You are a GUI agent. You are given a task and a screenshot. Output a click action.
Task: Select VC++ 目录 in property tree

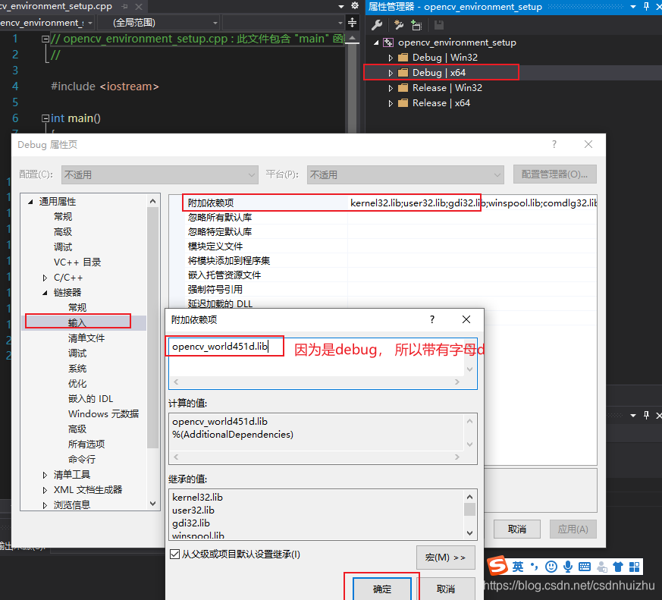[x=77, y=262]
